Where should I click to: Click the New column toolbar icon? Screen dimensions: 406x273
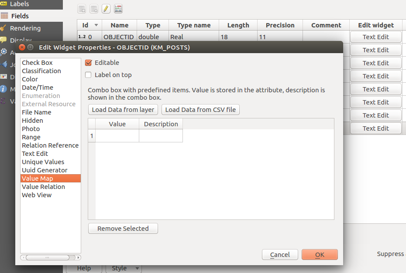[82, 9]
